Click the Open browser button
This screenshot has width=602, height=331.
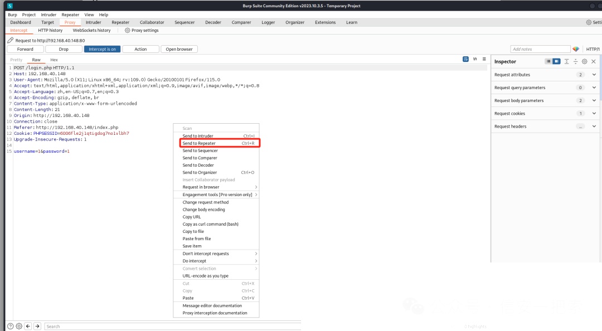(179, 49)
